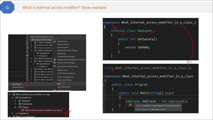The height and width of the screenshot is (120, 213).
Task: Click the 'internal' keyword in Employee class
Action: 118,31
